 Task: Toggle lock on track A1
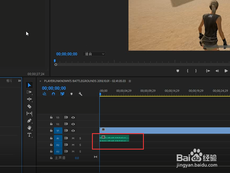(x=51, y=138)
